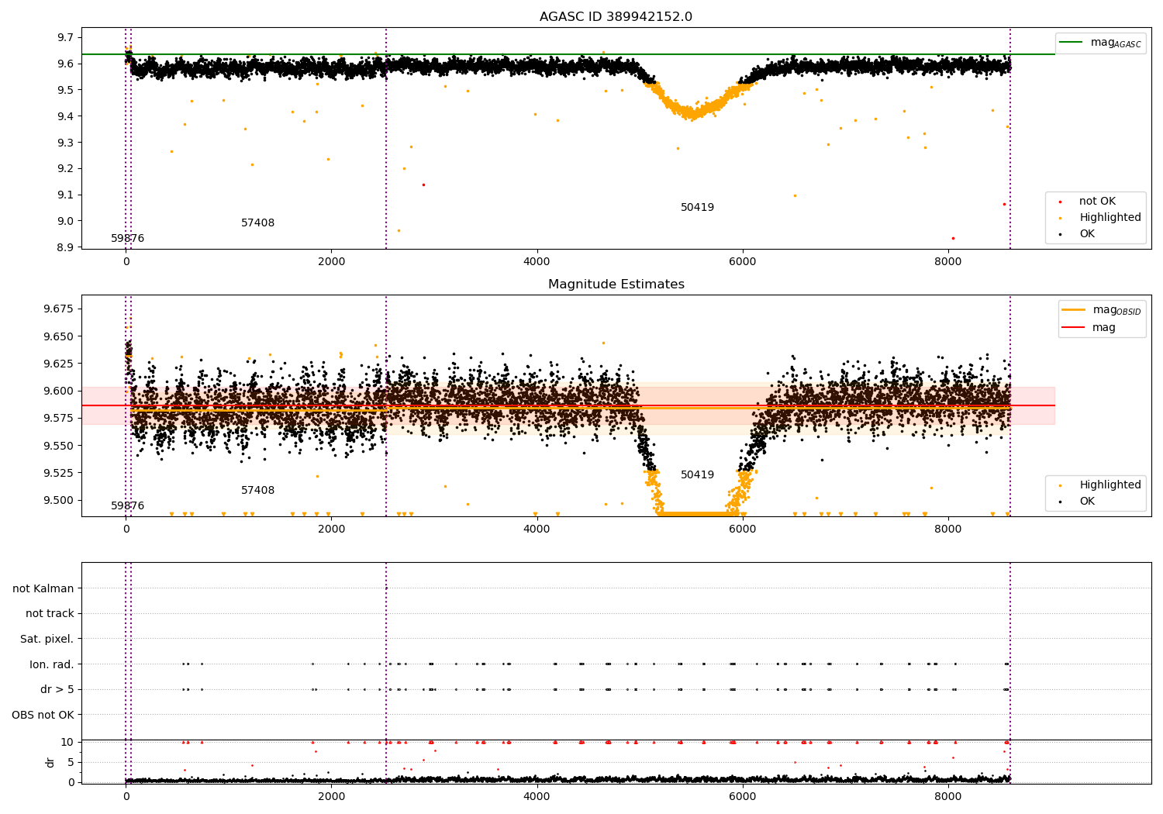Click the red not-OK point near magnitude 9.14
The width and height of the screenshot is (1163, 814).
tap(423, 185)
